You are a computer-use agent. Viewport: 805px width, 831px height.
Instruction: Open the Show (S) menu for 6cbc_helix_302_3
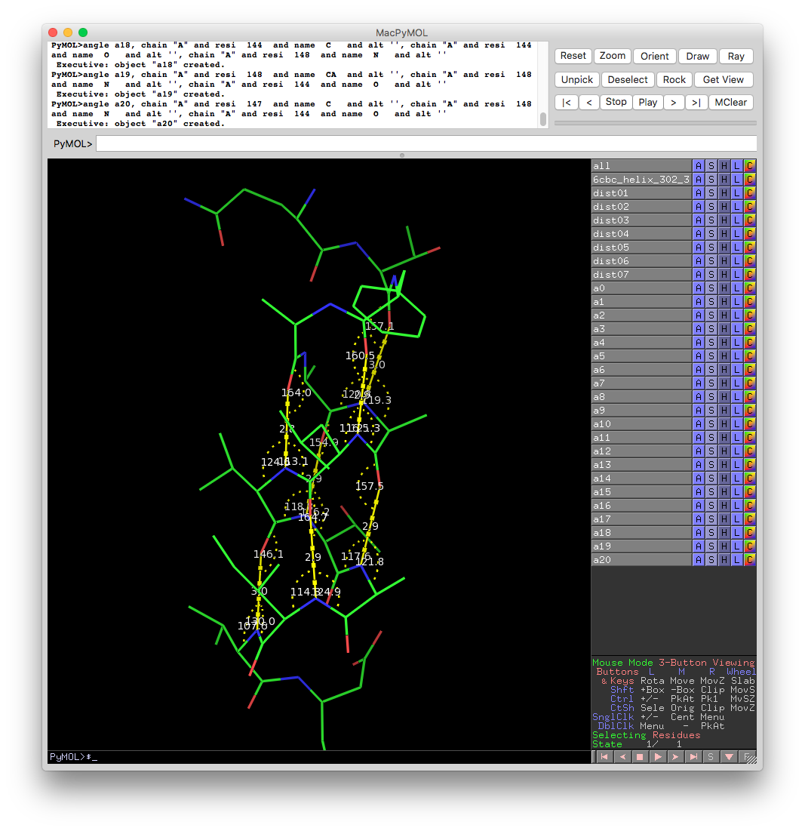pos(710,179)
